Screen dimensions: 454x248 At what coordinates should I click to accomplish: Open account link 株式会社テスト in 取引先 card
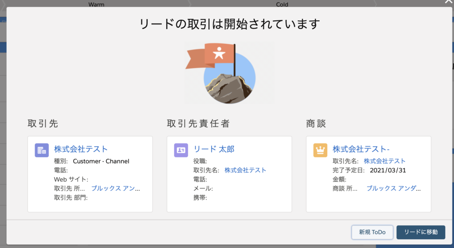coord(81,149)
